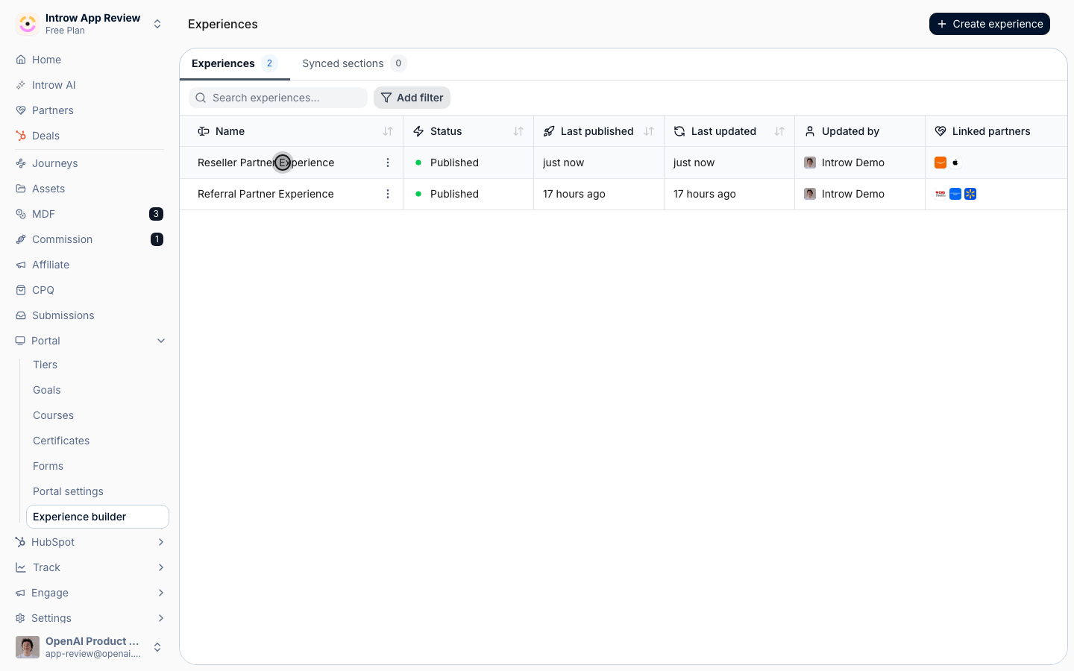Open the Deals section
Viewport: 1074px width, 671px height.
[x=89, y=136]
